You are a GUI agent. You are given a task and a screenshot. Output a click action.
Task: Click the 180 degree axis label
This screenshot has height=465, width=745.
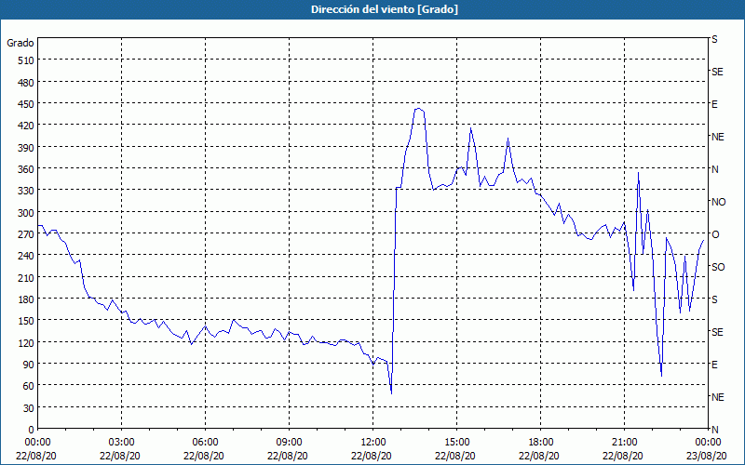tap(26, 299)
